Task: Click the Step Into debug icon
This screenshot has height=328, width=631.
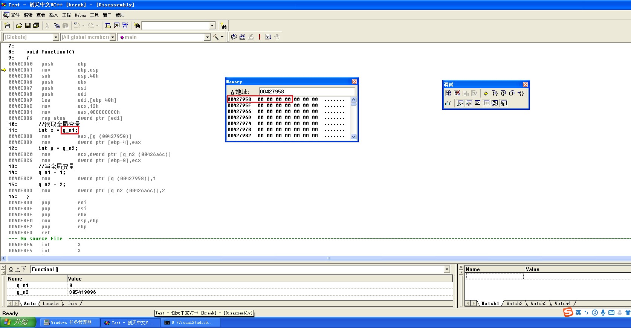Action: pyautogui.click(x=495, y=93)
